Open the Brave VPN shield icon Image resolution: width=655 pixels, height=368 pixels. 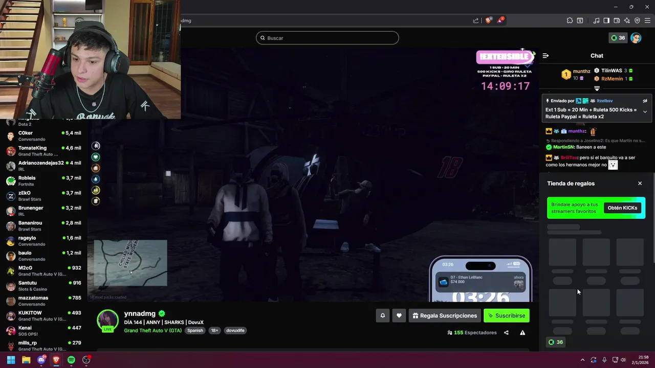point(637,20)
